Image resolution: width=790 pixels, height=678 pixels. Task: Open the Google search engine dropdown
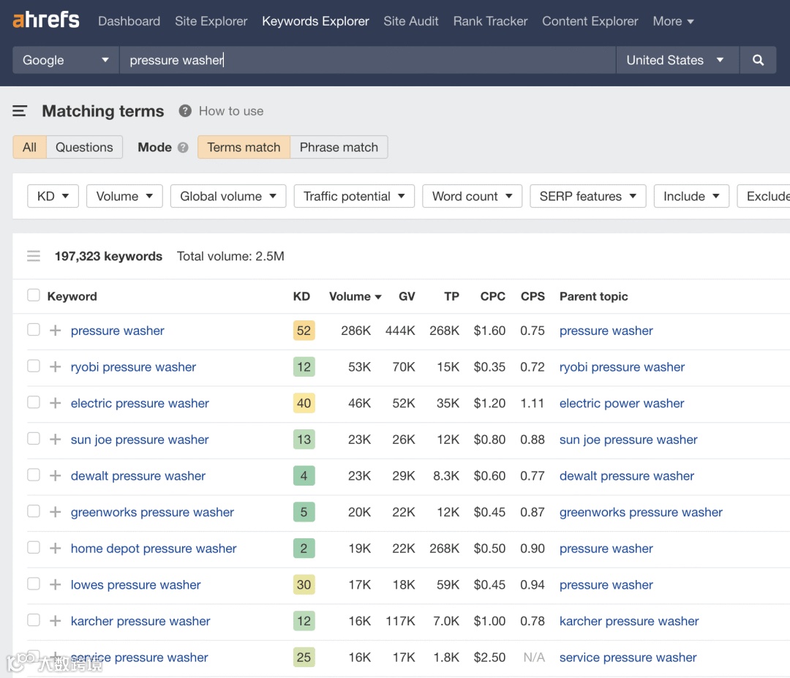tap(66, 60)
